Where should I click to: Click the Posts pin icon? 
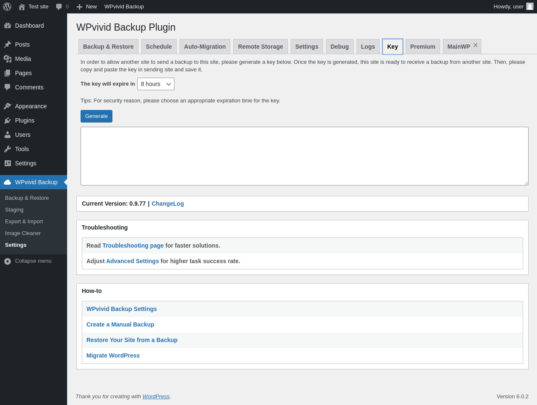click(x=8, y=44)
